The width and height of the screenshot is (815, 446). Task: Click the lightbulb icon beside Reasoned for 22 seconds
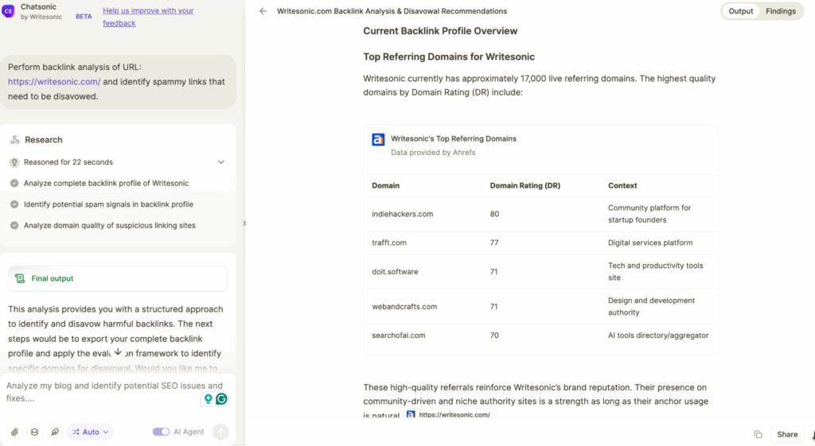coord(14,162)
